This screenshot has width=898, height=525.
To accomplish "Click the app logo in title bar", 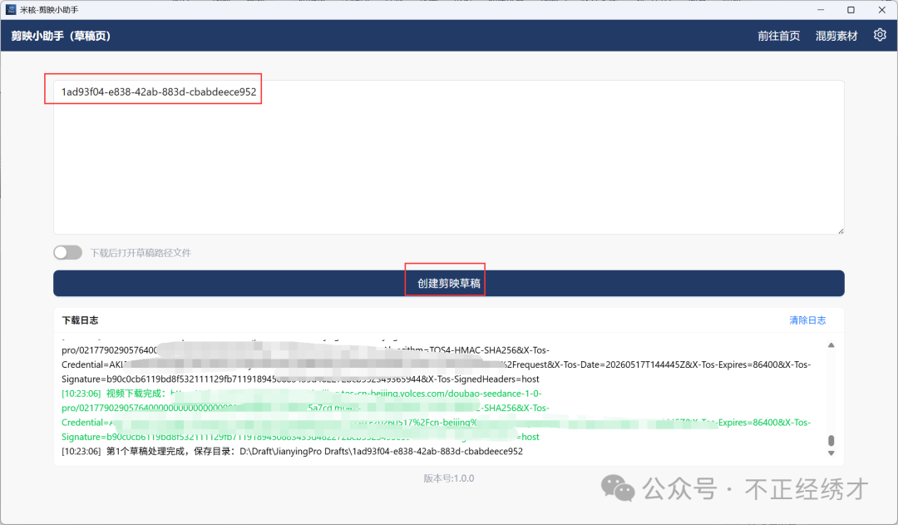I will 11,10.
